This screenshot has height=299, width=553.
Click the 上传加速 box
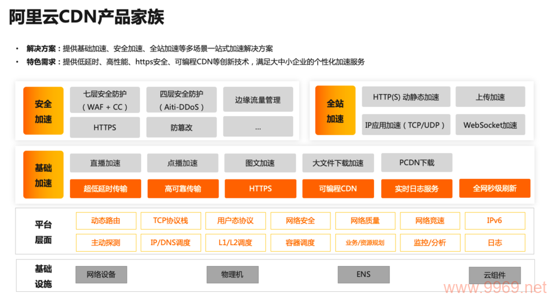[490, 97]
